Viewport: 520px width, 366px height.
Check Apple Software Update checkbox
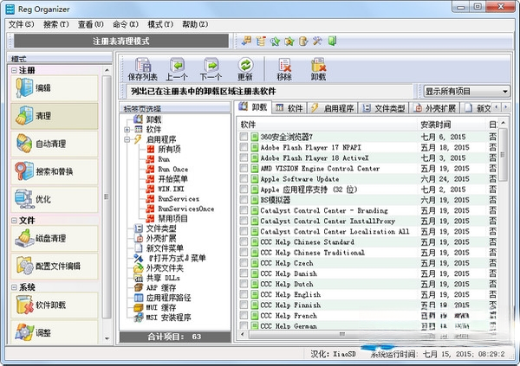tap(244, 179)
